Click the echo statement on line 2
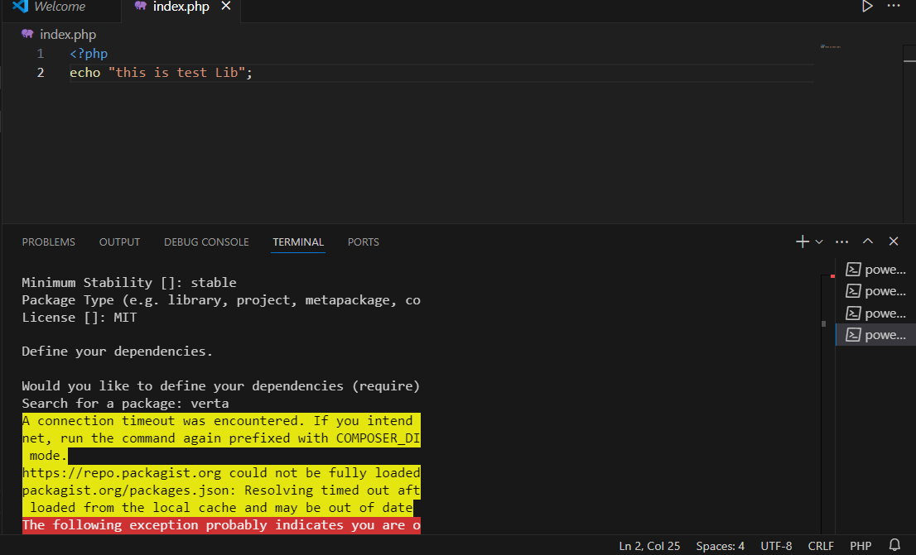This screenshot has height=555, width=916. (161, 72)
